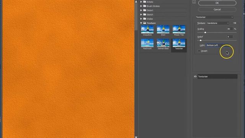Expand the Brush Strokes filter folder
This screenshot has width=245, height=138.
pos(141,6)
